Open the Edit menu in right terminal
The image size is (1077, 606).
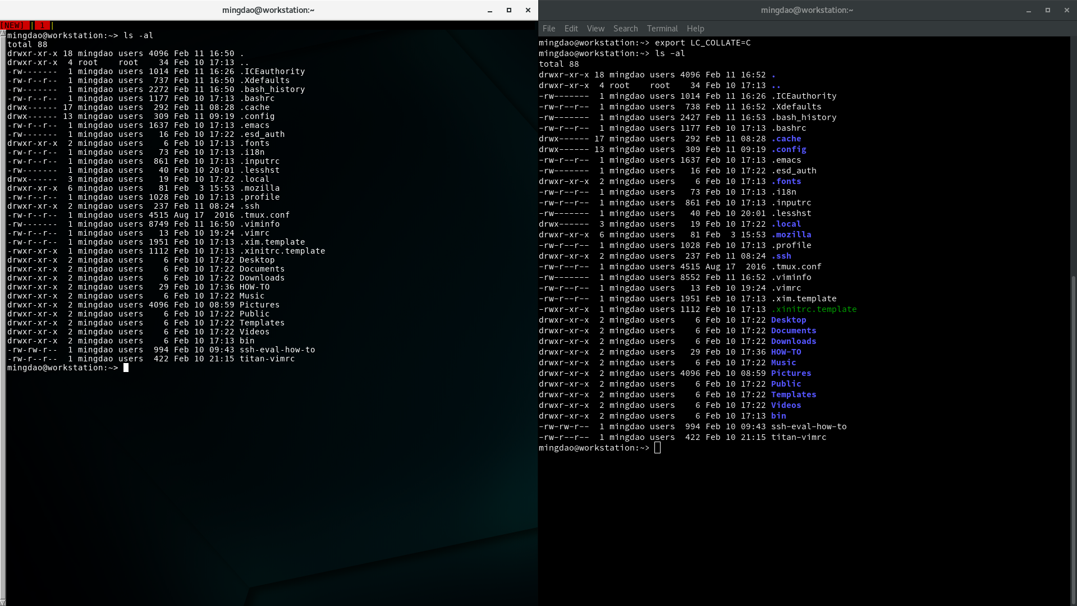571,29
